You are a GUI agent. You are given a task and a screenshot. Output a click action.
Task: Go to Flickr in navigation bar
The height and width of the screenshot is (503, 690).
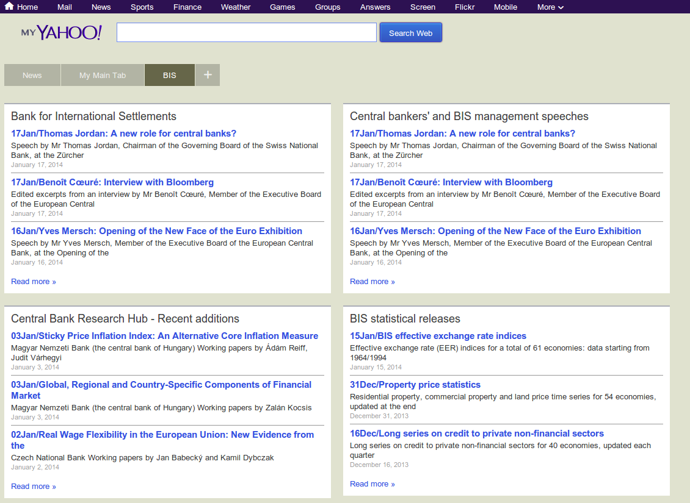(464, 7)
